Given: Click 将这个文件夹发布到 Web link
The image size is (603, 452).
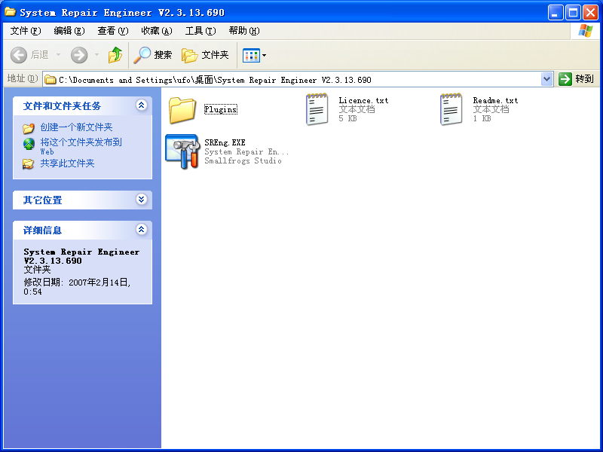Looking at the screenshot, I should pos(81,146).
